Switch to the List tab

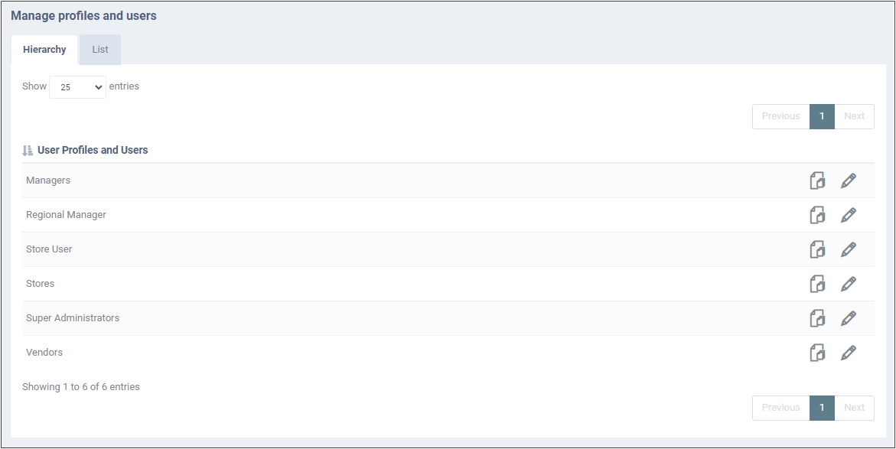pos(100,50)
